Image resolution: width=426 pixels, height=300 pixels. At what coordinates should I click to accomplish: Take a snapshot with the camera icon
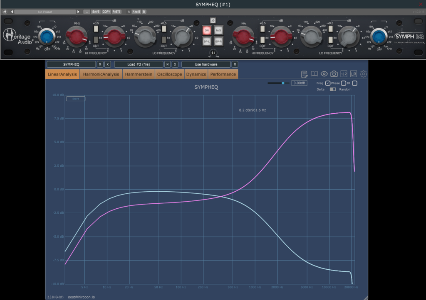[x=334, y=74]
